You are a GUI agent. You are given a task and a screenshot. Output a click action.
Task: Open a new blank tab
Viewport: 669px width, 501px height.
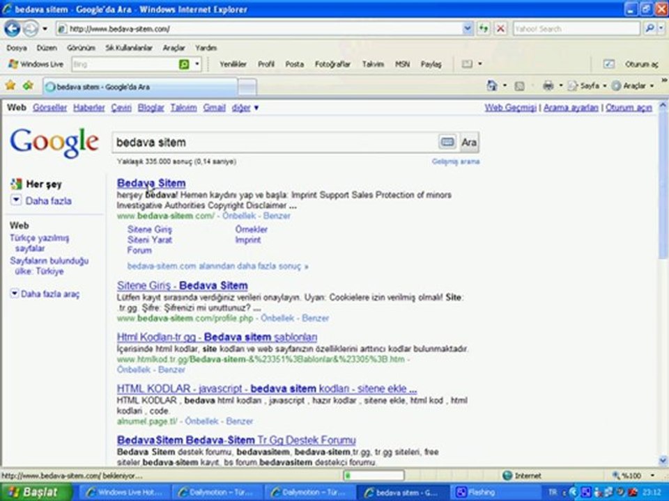pyautogui.click(x=247, y=88)
